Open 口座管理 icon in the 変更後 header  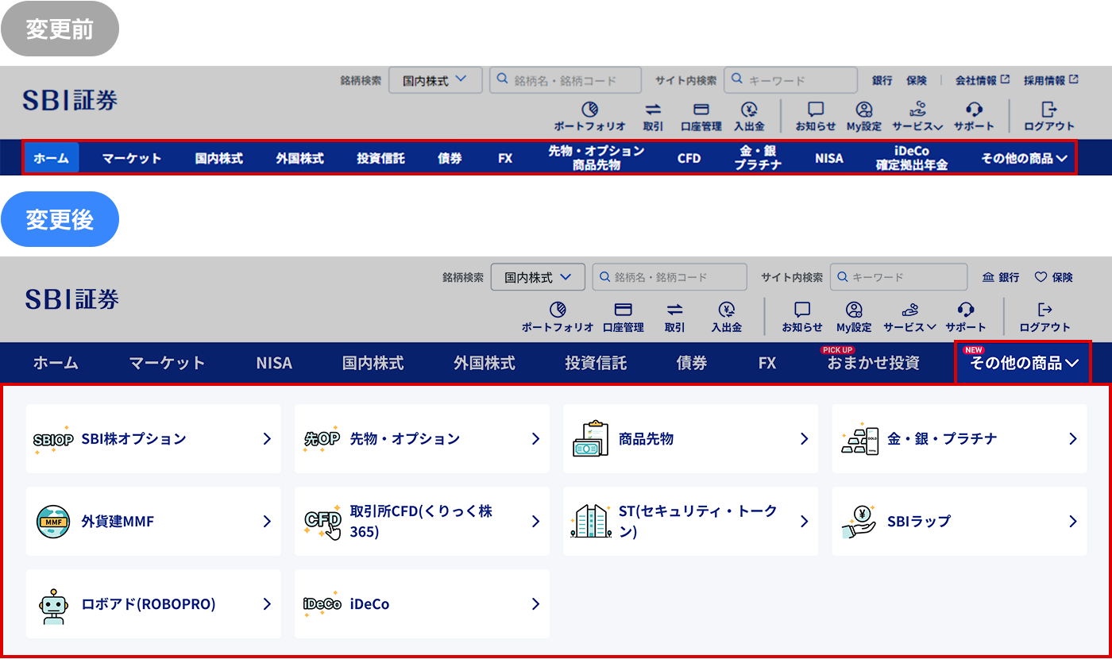624,310
